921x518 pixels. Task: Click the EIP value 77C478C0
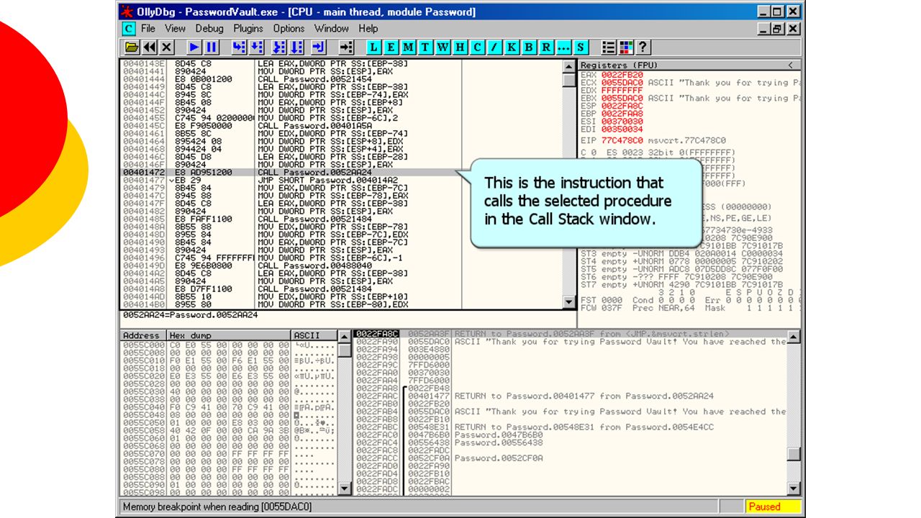(622, 140)
